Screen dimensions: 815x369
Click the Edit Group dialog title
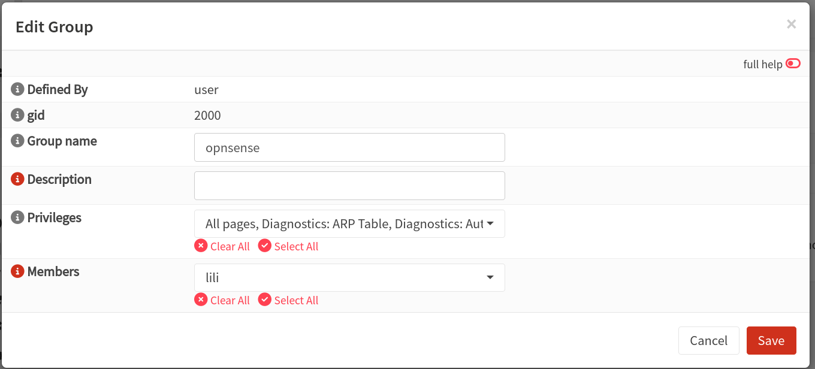click(54, 26)
